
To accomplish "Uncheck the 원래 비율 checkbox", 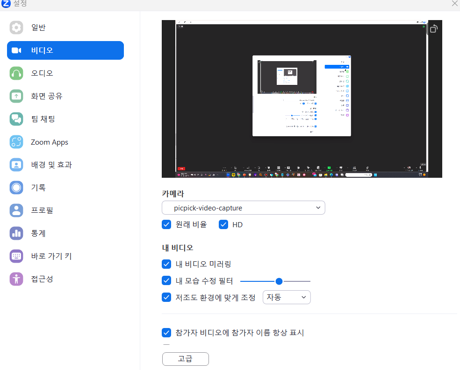I will point(166,224).
